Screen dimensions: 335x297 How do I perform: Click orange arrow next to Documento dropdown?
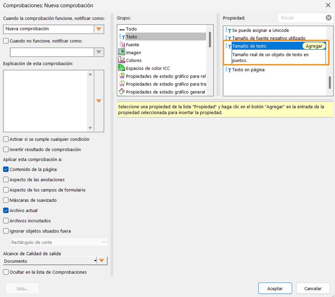[x=102, y=260]
